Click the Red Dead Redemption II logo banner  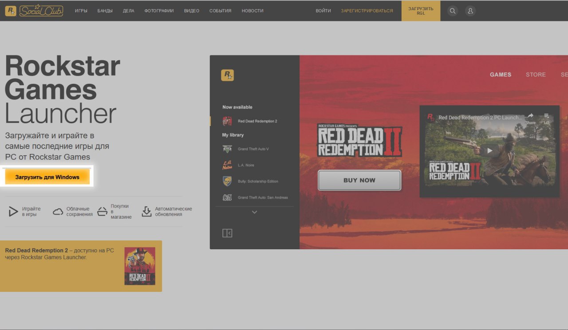(x=359, y=140)
